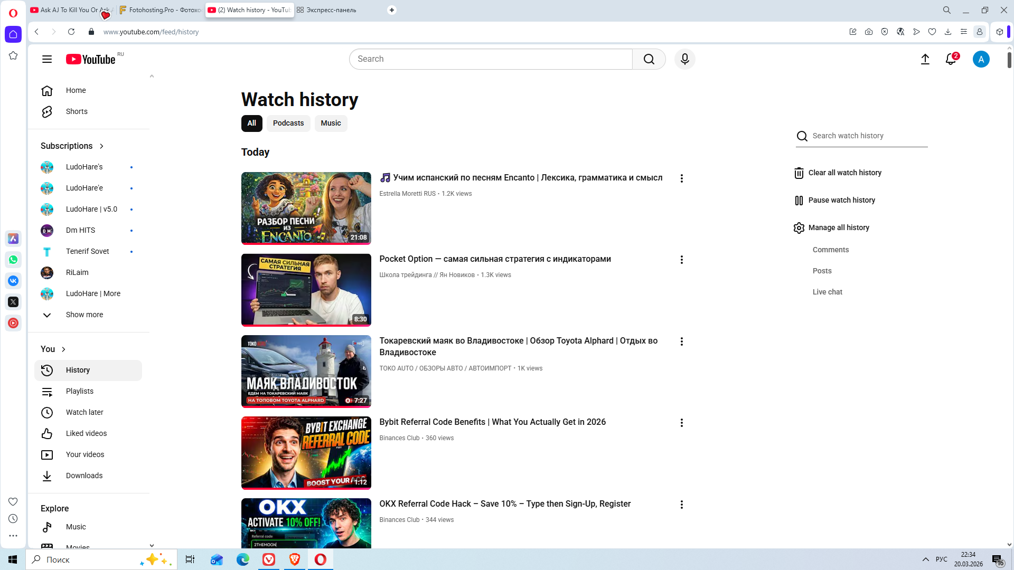
Task: Open Playlists in the sidebar menu
Action: (79, 391)
